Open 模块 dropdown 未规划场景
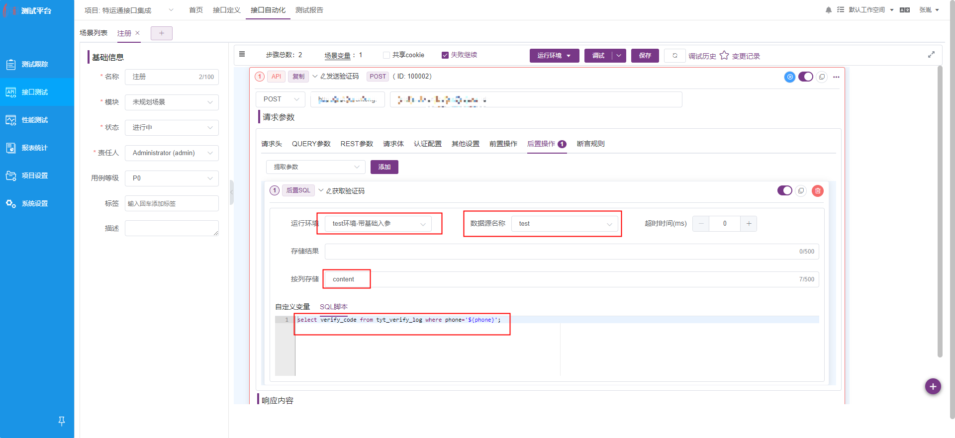Screen dimensions: 955x438 172,102
